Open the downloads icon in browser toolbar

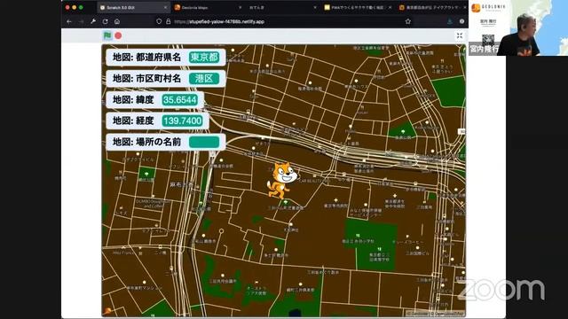pos(450,21)
